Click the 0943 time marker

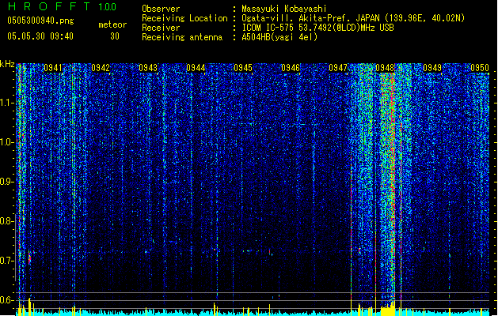148,68
